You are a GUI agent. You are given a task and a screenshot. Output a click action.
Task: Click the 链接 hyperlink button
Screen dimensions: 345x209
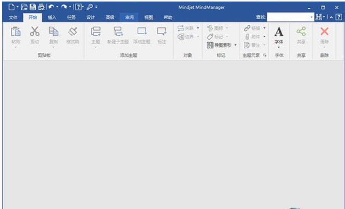[x=252, y=28]
